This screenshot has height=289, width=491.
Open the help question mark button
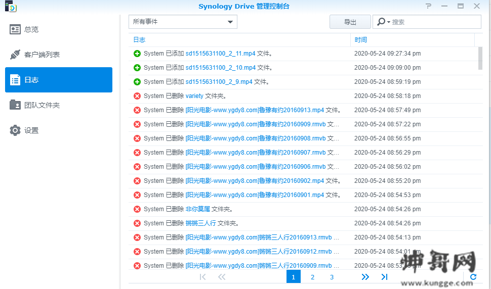pos(428,6)
